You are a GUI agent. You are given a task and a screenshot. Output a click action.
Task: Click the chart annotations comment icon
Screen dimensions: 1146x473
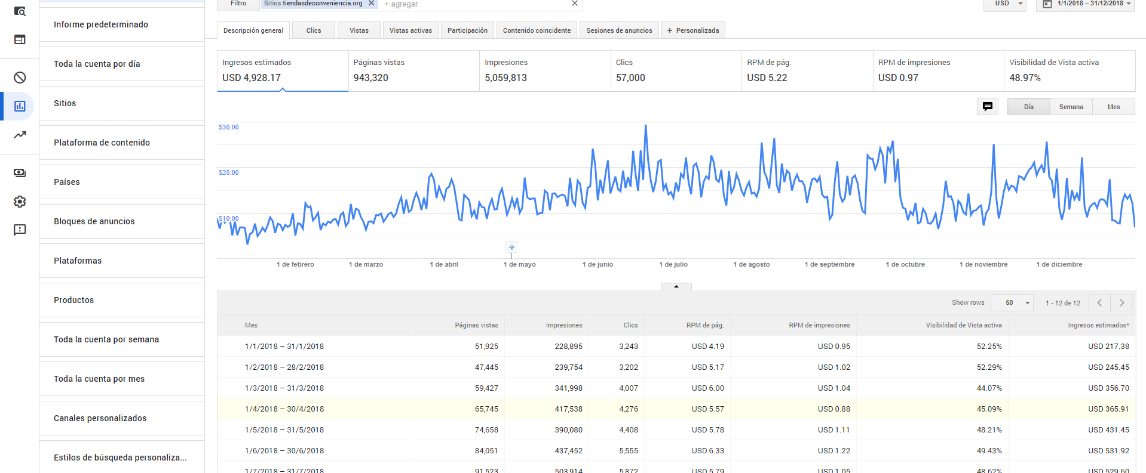click(988, 107)
